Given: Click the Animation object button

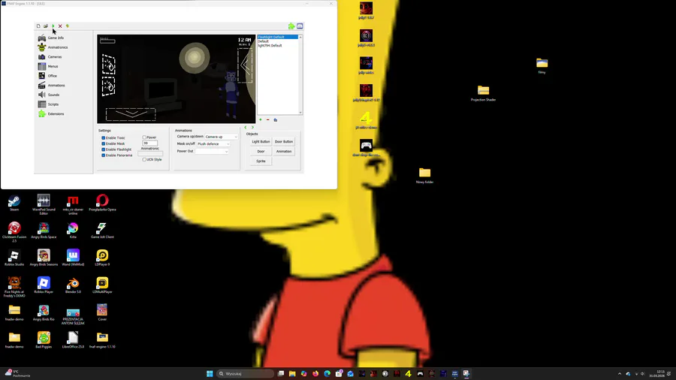Looking at the screenshot, I should (x=284, y=151).
